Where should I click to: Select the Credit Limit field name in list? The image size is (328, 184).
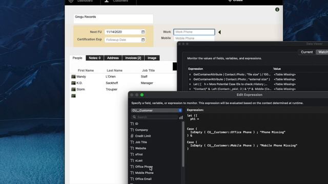(143, 136)
